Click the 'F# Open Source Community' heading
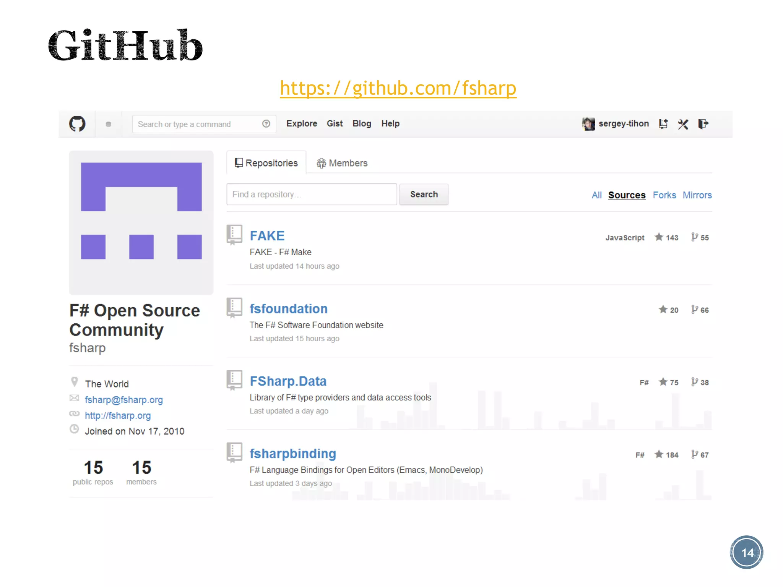The image size is (783, 587). click(135, 320)
